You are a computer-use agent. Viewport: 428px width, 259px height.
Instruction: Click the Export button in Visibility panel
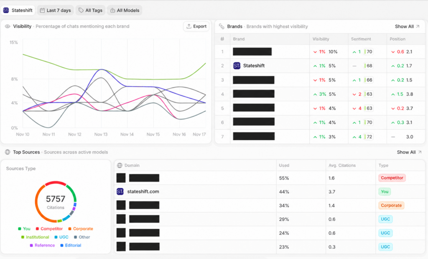(196, 26)
